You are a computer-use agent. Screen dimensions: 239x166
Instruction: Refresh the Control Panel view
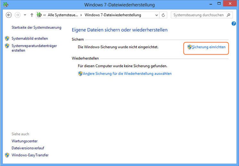point(163,15)
